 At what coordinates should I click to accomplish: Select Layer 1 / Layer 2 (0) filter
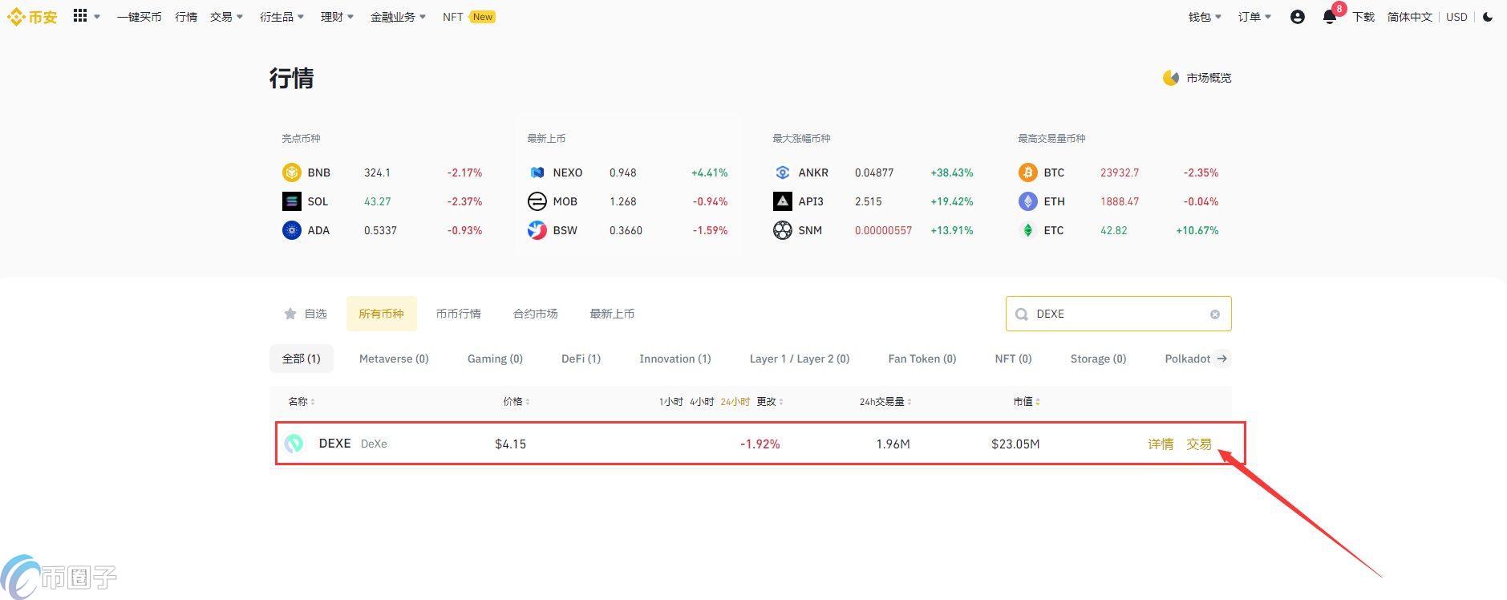coord(799,359)
